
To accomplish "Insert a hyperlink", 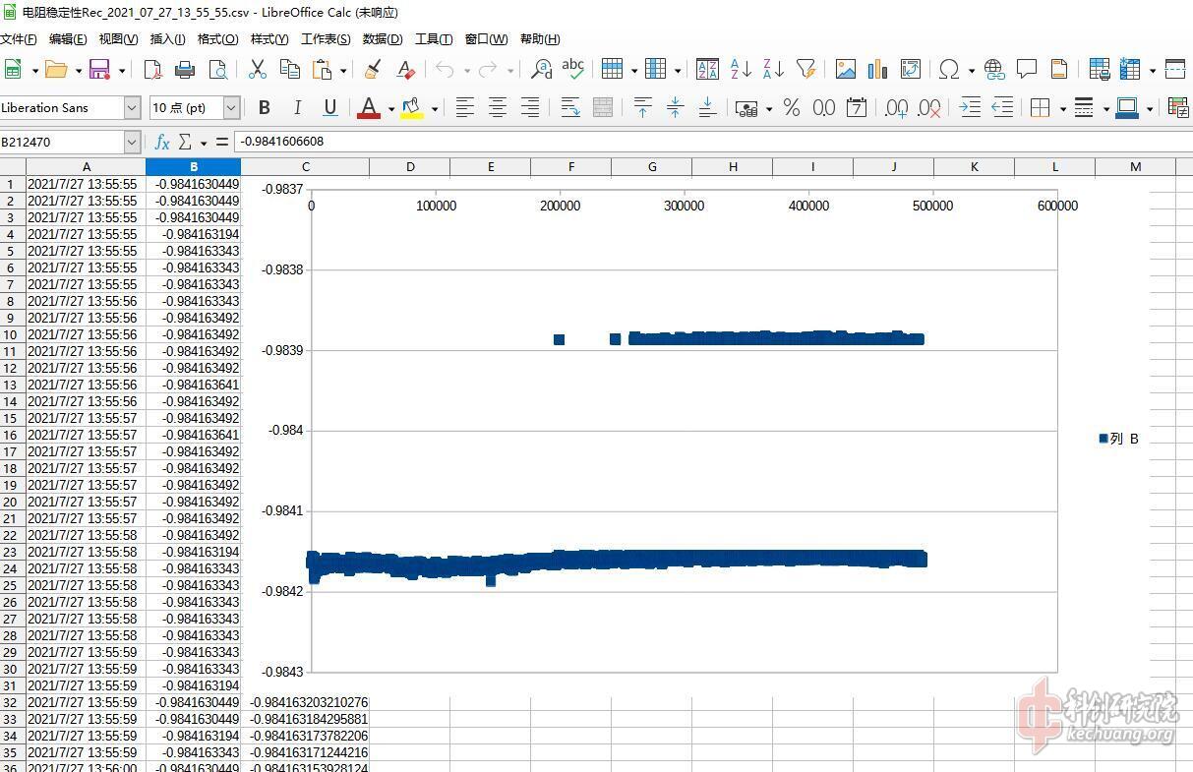I will 994,69.
